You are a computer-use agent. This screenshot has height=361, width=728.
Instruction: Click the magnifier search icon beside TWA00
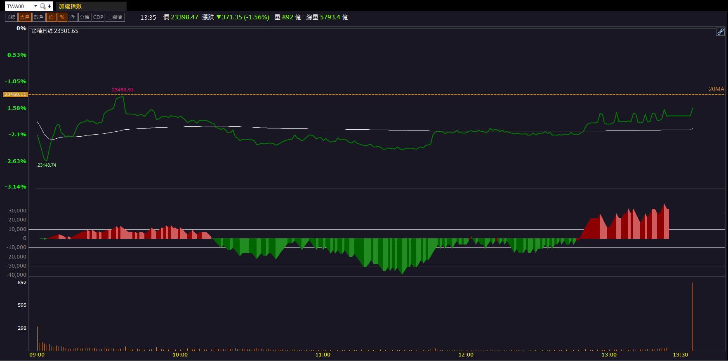coord(42,6)
